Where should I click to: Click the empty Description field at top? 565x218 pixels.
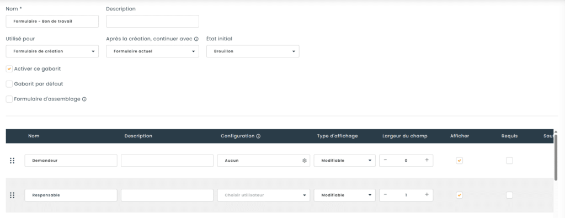pos(152,22)
